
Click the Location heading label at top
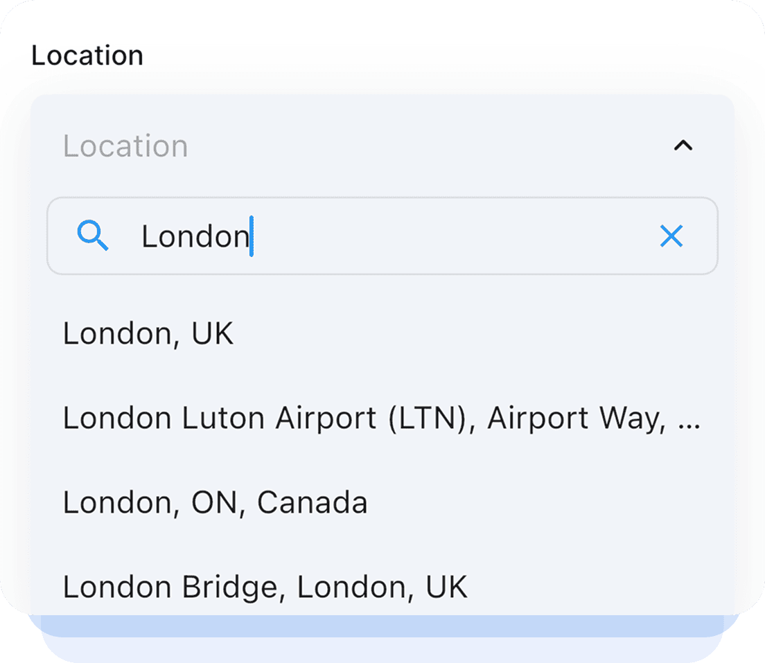(x=87, y=55)
